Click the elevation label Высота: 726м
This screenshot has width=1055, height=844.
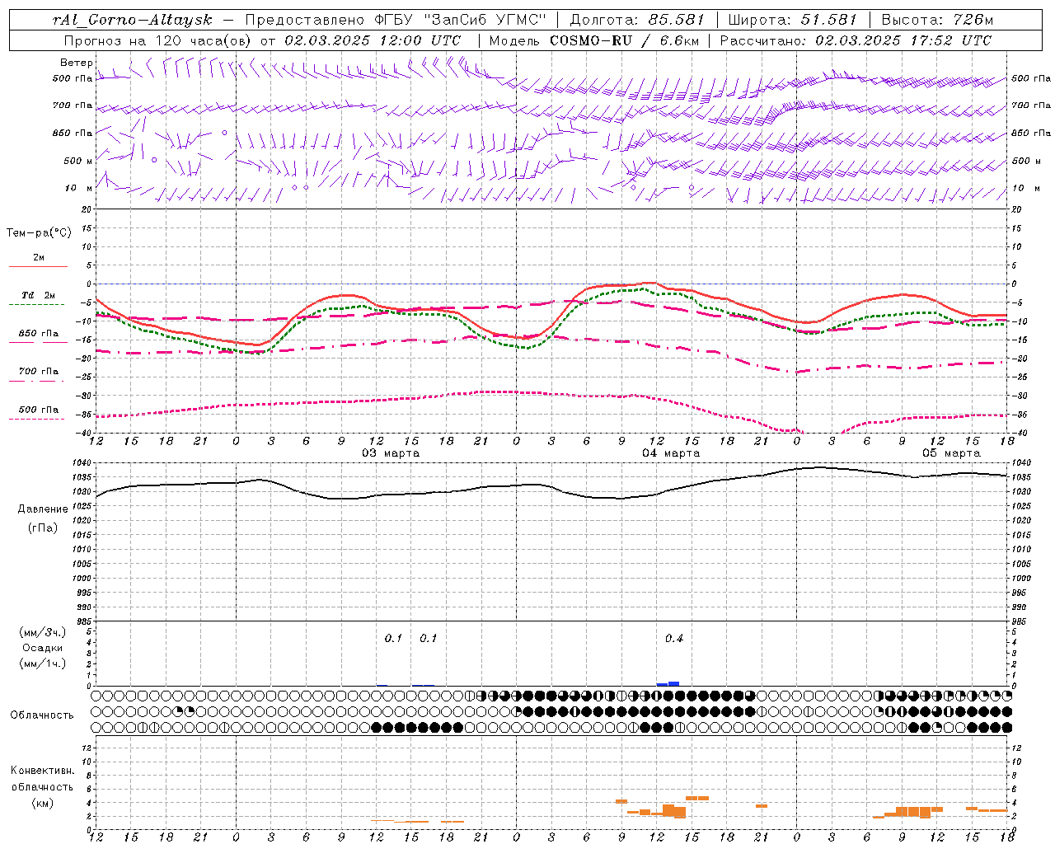pos(937,20)
